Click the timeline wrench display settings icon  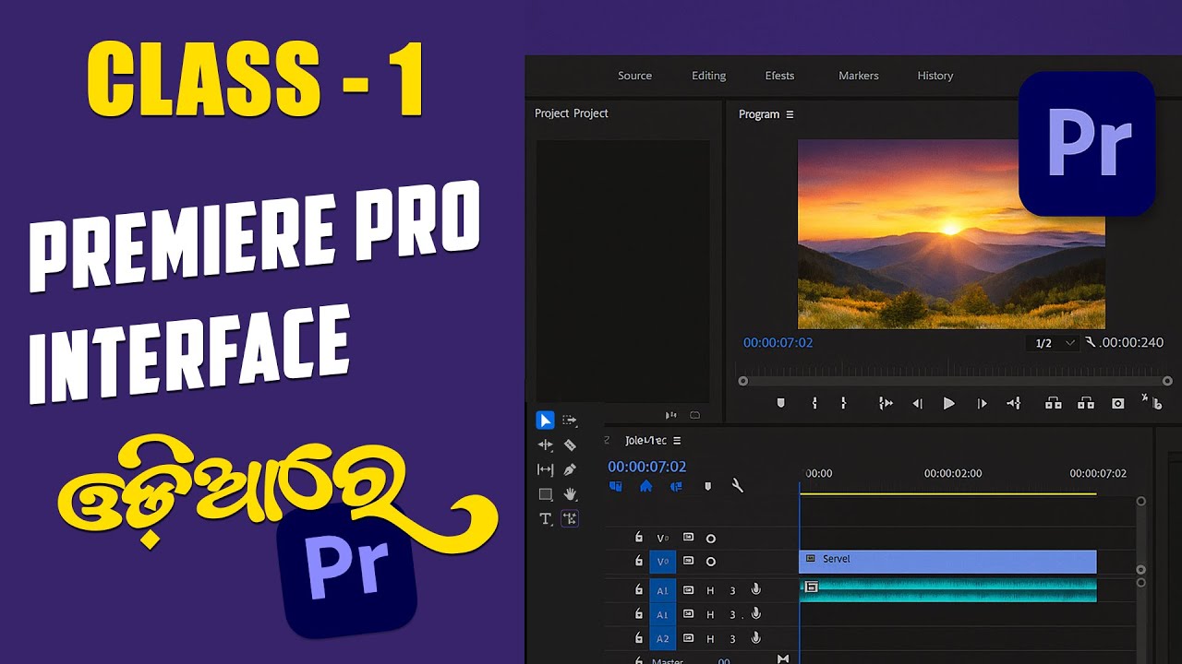[x=738, y=485]
